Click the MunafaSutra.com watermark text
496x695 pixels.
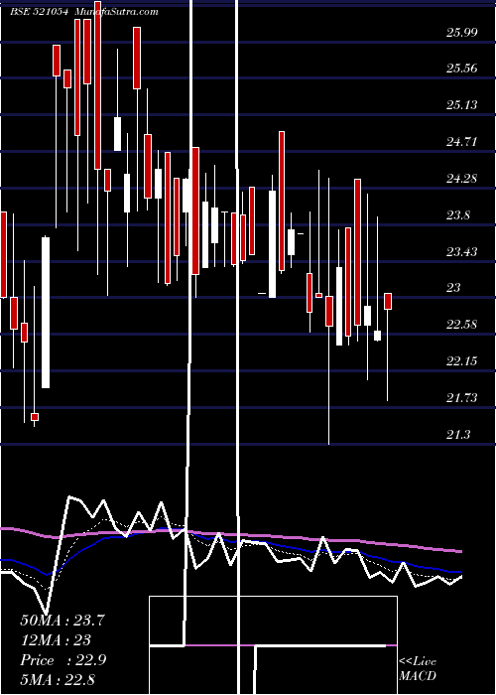(x=117, y=12)
